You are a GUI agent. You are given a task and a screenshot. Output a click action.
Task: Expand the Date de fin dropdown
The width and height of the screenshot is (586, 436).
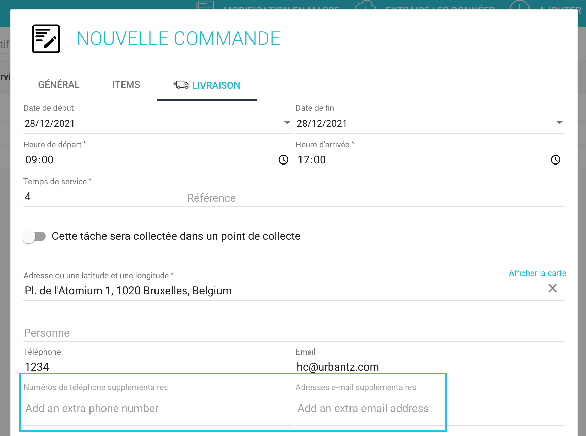(559, 123)
